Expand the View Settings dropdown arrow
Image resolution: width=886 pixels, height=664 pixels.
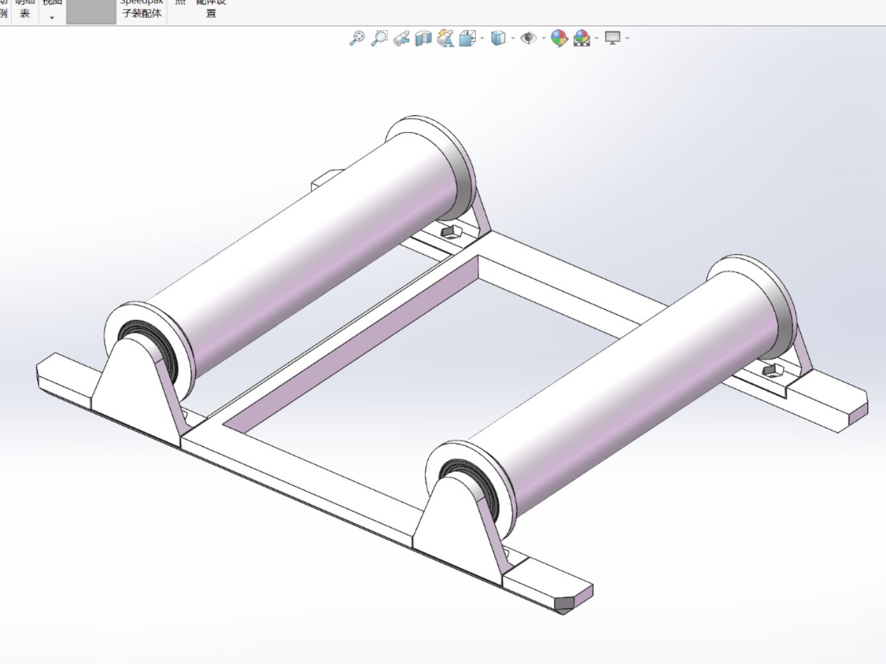pyautogui.click(x=628, y=38)
